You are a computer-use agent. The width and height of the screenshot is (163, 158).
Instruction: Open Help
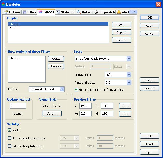coord(150,136)
